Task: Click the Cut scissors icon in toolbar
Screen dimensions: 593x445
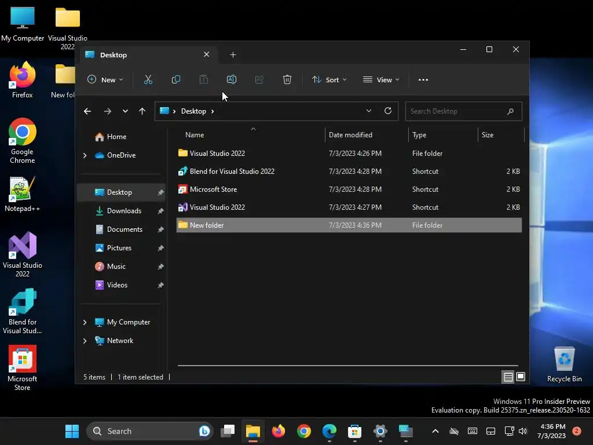Action: pyautogui.click(x=148, y=79)
